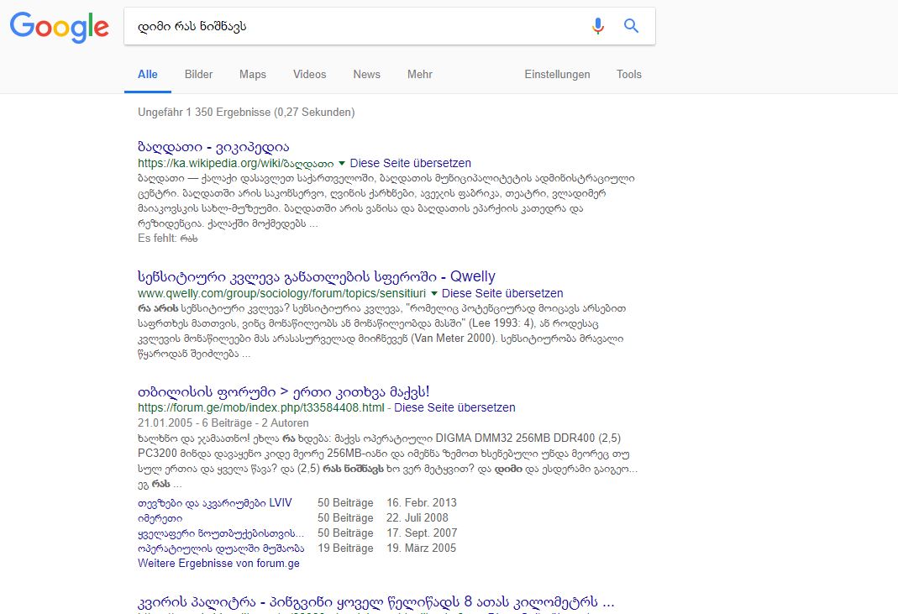Image resolution: width=898 pixels, height=614 pixels.
Task: Click Weitere Ergebnisse von forum.ge
Action: [x=218, y=563]
